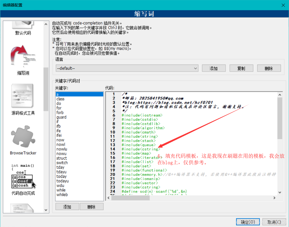Click the 复制 language button
Image resolution: width=289 pixels, height=227 pixels.
point(241,68)
